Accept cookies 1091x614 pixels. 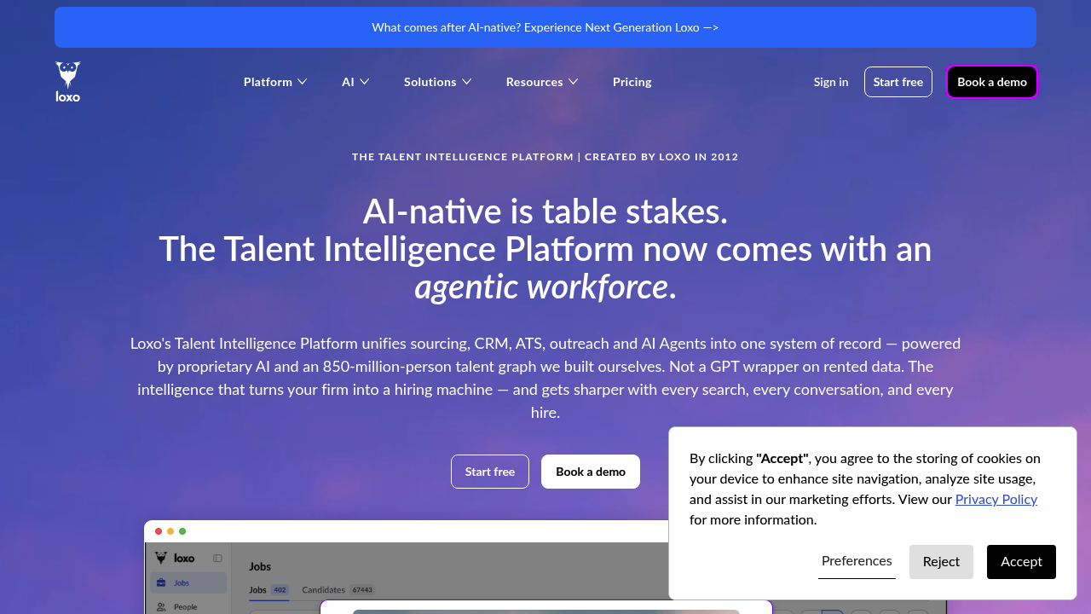[1021, 562]
